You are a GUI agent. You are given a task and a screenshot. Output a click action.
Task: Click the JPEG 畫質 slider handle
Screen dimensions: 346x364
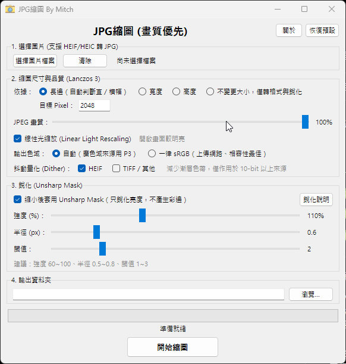pos(305,122)
